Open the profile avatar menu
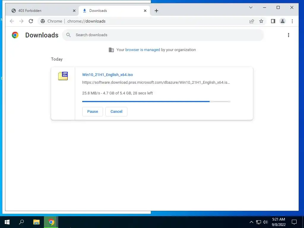Viewport: 304px width, 228px height. (x=283, y=21)
